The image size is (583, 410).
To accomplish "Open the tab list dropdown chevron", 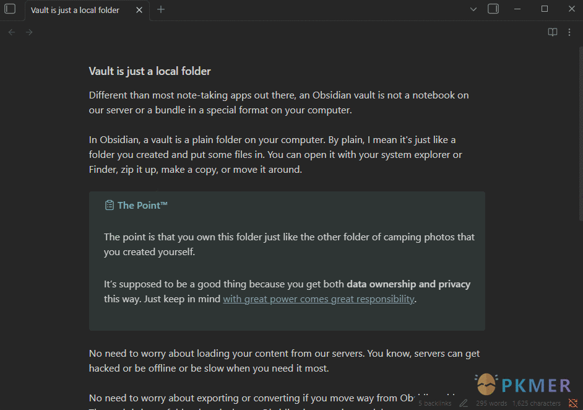I will [473, 9].
